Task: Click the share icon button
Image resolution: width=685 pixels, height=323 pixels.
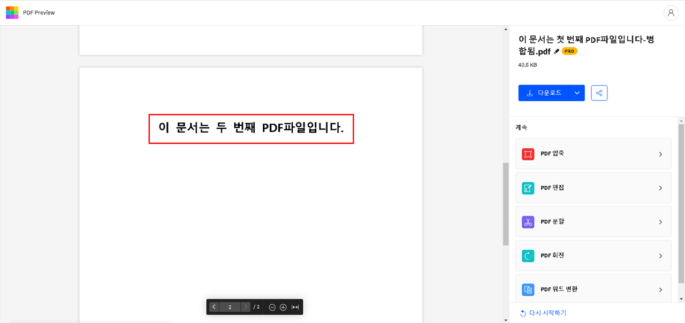Action: [599, 93]
